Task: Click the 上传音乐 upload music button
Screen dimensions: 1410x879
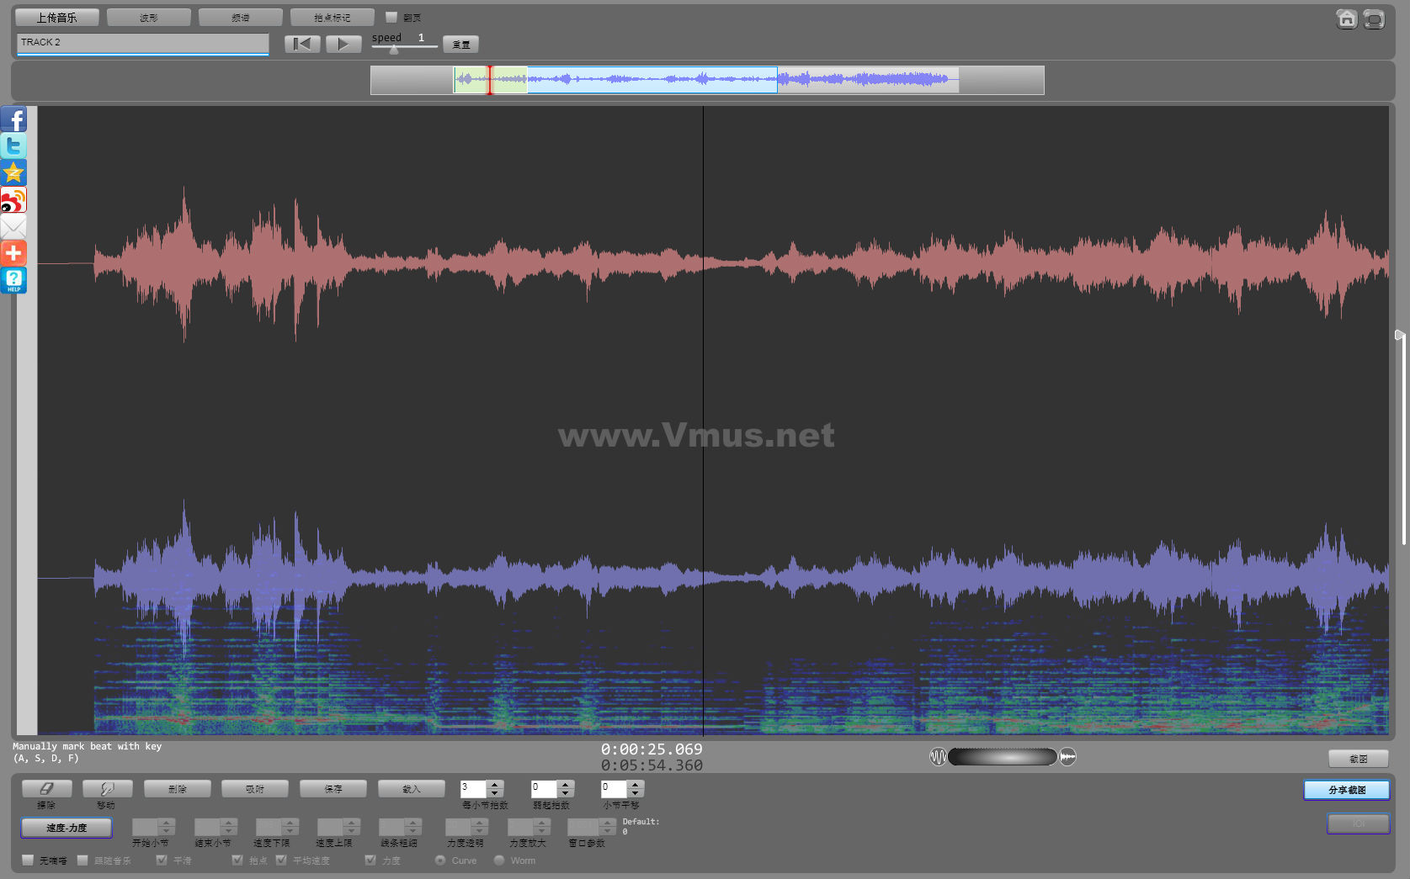Action: point(56,18)
